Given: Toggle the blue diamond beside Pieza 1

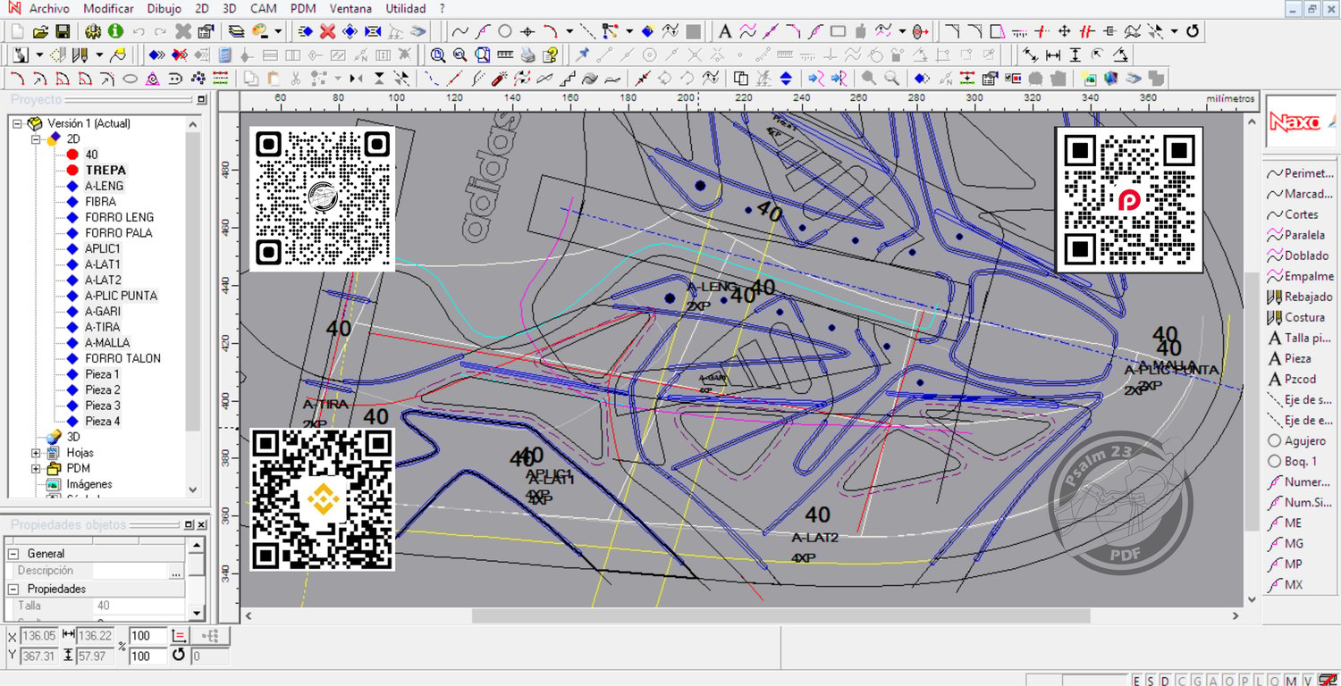Looking at the screenshot, I should [x=72, y=374].
